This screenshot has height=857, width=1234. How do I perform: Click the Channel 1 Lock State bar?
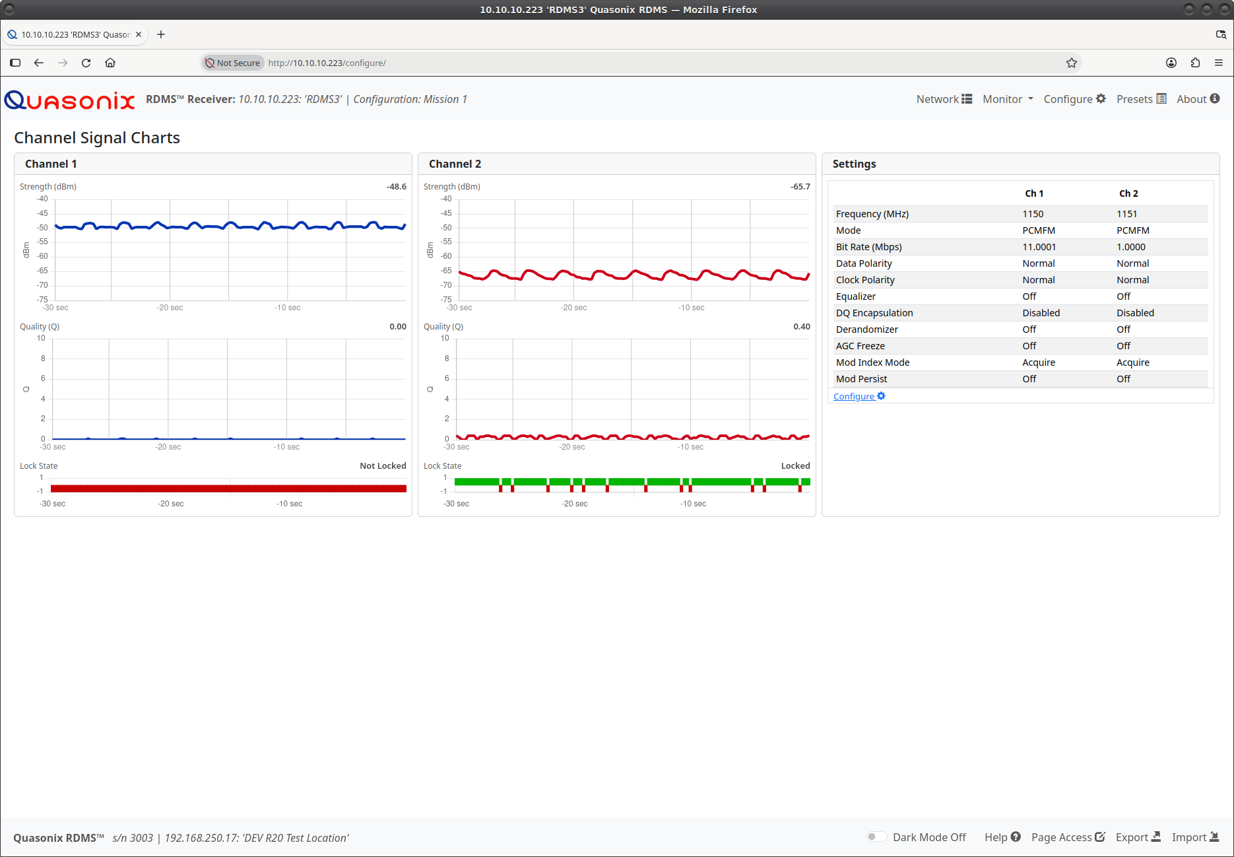[x=228, y=489]
